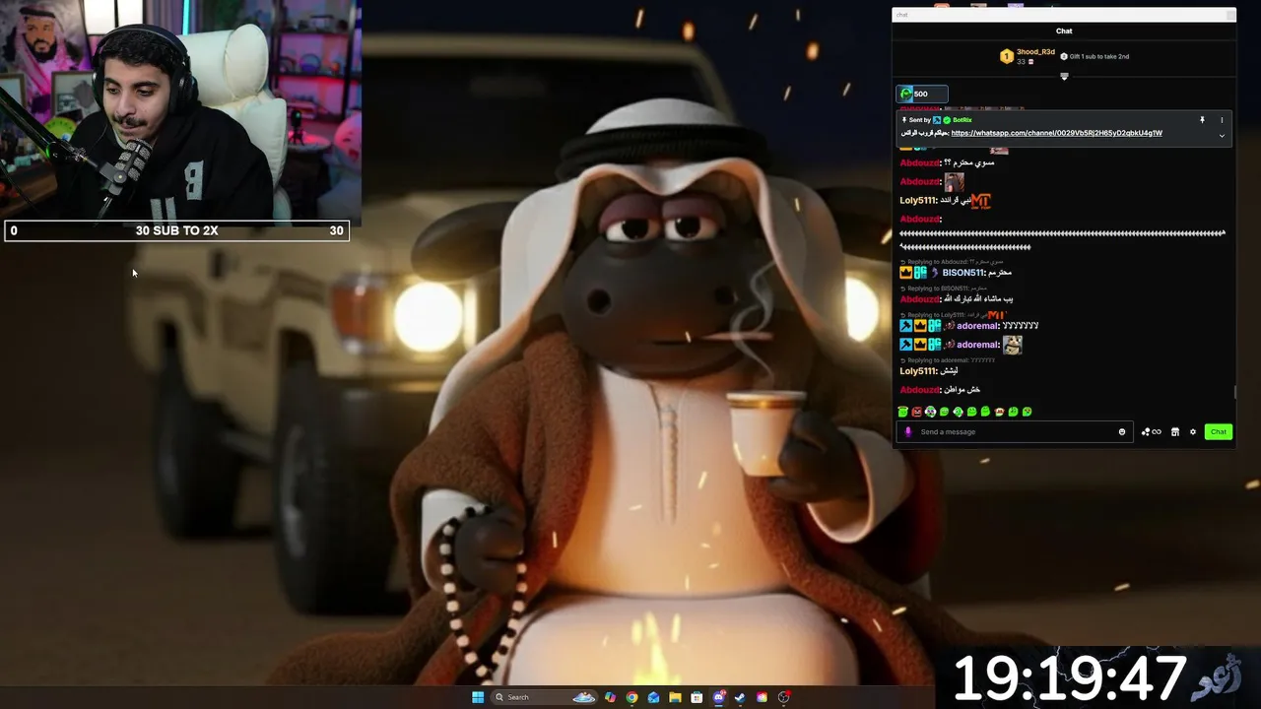Click the Chat panel header title
This screenshot has width=1261, height=709.
[x=1064, y=32]
